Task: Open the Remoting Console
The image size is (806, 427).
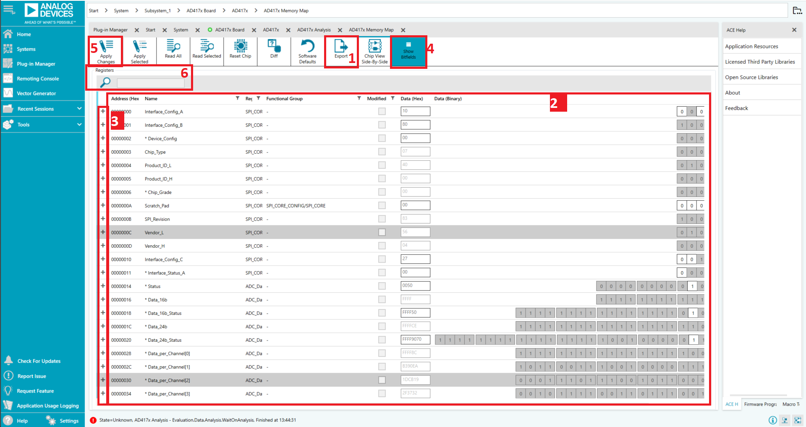Action: (38, 79)
